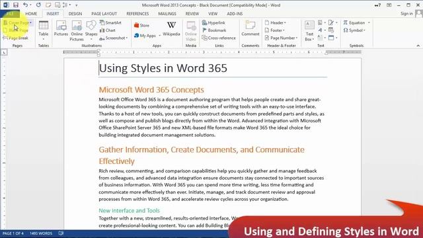Click the '1493 WORDS' word count
The image size is (423, 238).
click(41, 233)
